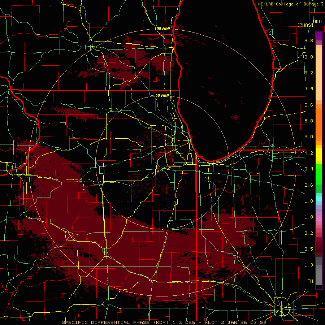
Task: Click the 8.2 scale value
Action: pyautogui.click(x=309, y=73)
